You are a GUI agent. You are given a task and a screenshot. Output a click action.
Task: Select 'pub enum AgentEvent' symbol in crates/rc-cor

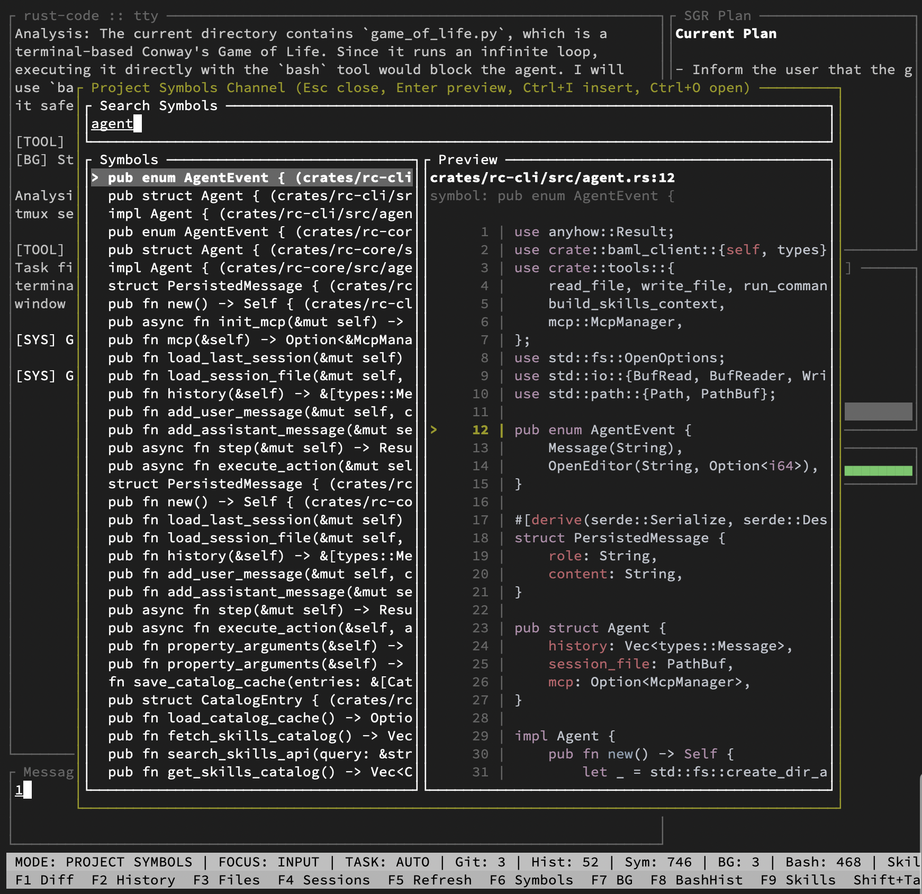pyautogui.click(x=252, y=232)
